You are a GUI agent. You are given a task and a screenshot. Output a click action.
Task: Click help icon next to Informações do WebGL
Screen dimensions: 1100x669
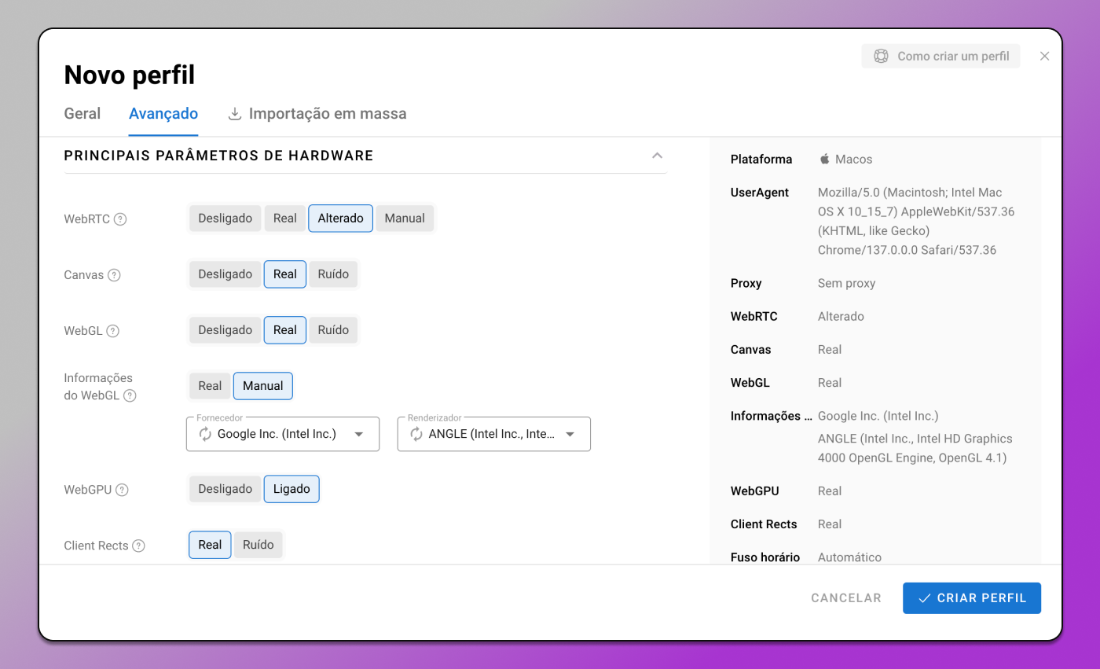click(x=130, y=395)
